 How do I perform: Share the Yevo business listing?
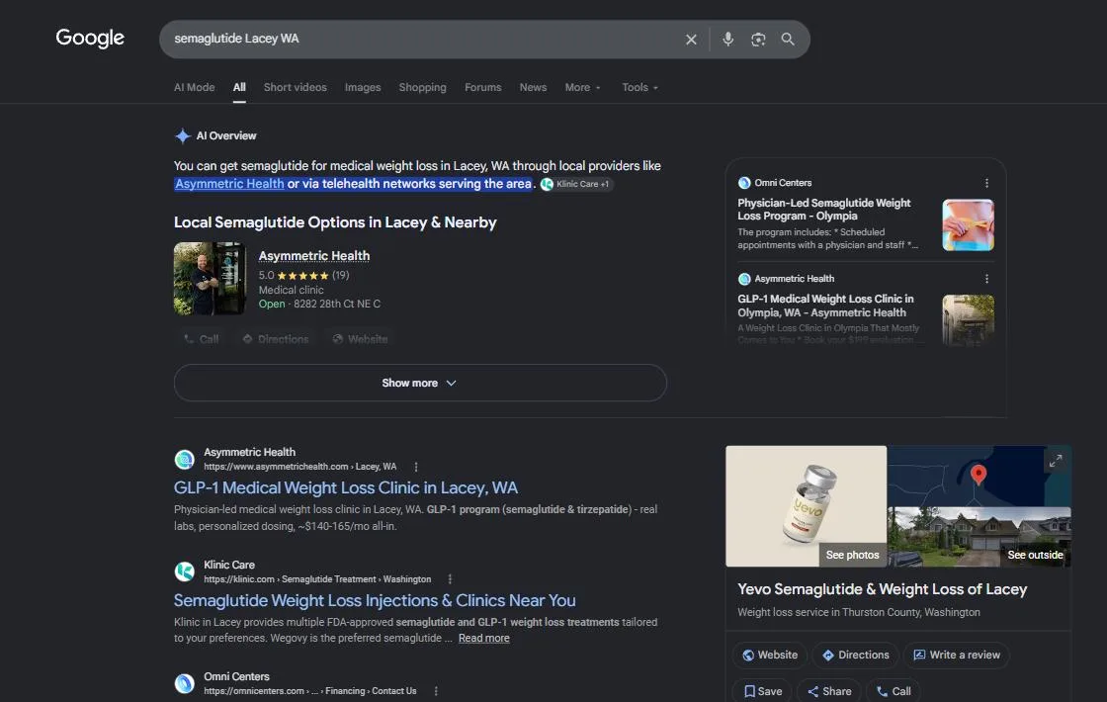829,691
